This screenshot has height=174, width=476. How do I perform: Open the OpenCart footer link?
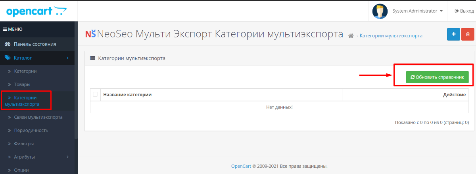pyautogui.click(x=241, y=166)
